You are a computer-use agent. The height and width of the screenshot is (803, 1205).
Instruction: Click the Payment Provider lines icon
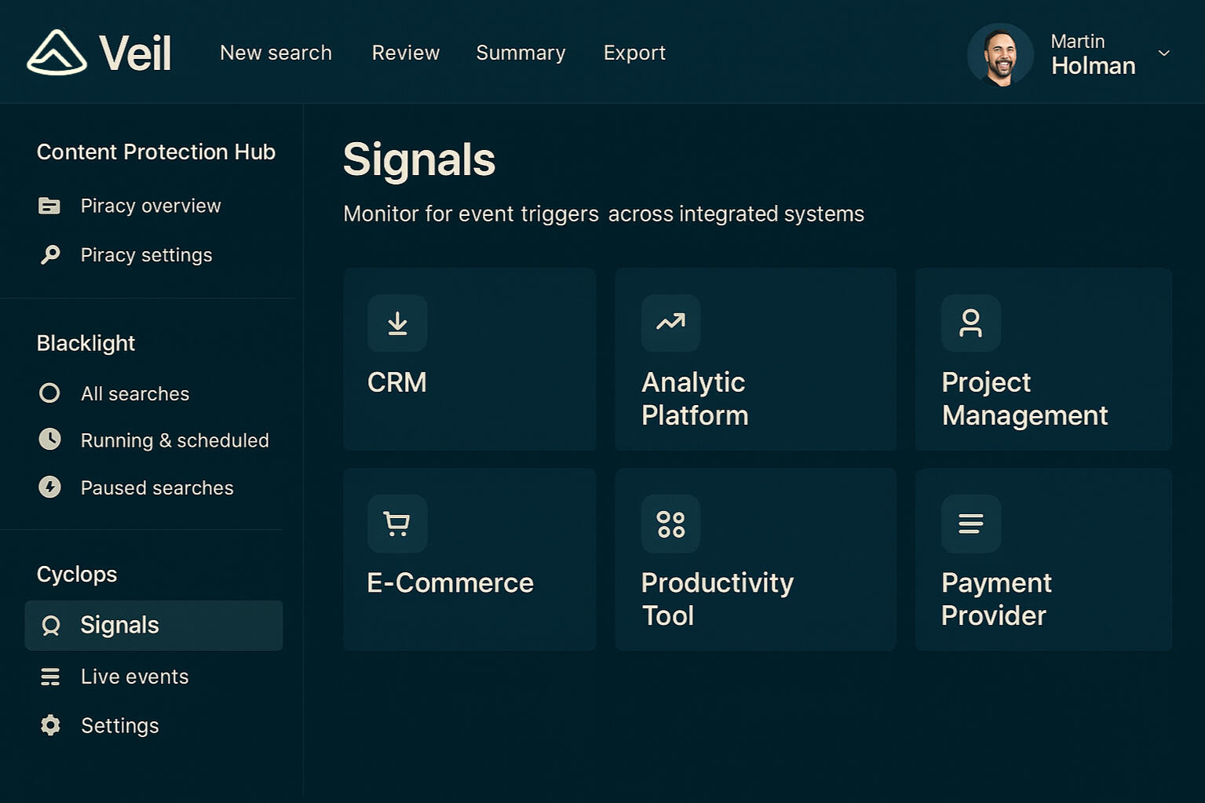point(970,524)
